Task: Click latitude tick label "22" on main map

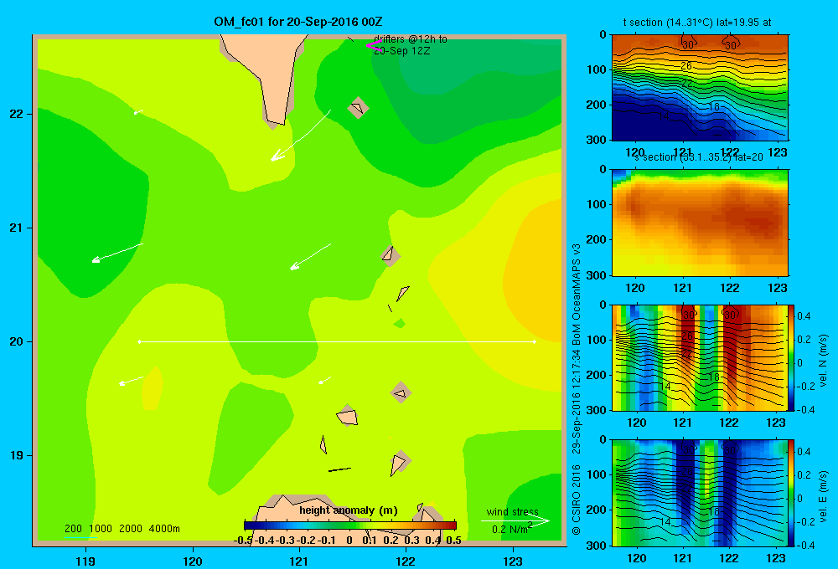Action: coord(17,114)
